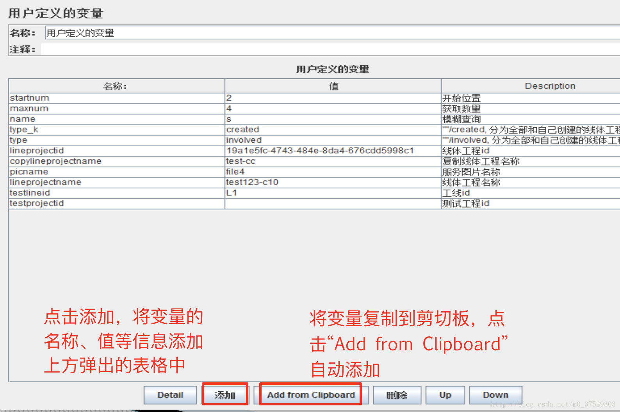Select the copylineprojectname cell
The height and width of the screenshot is (412, 620).
coord(116,161)
